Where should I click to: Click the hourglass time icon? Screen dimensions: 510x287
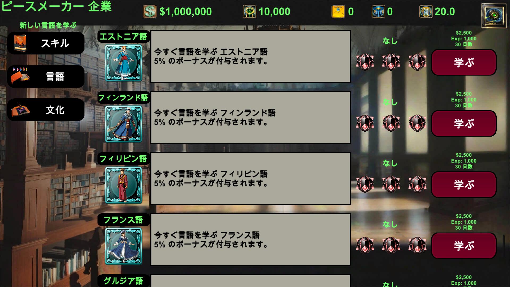tap(426, 11)
